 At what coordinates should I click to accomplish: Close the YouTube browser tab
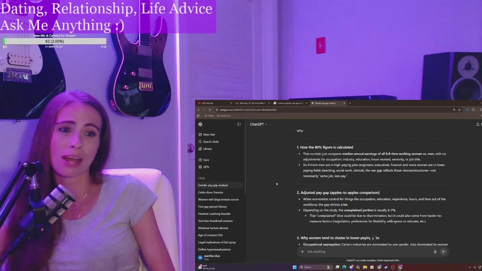tap(231, 103)
